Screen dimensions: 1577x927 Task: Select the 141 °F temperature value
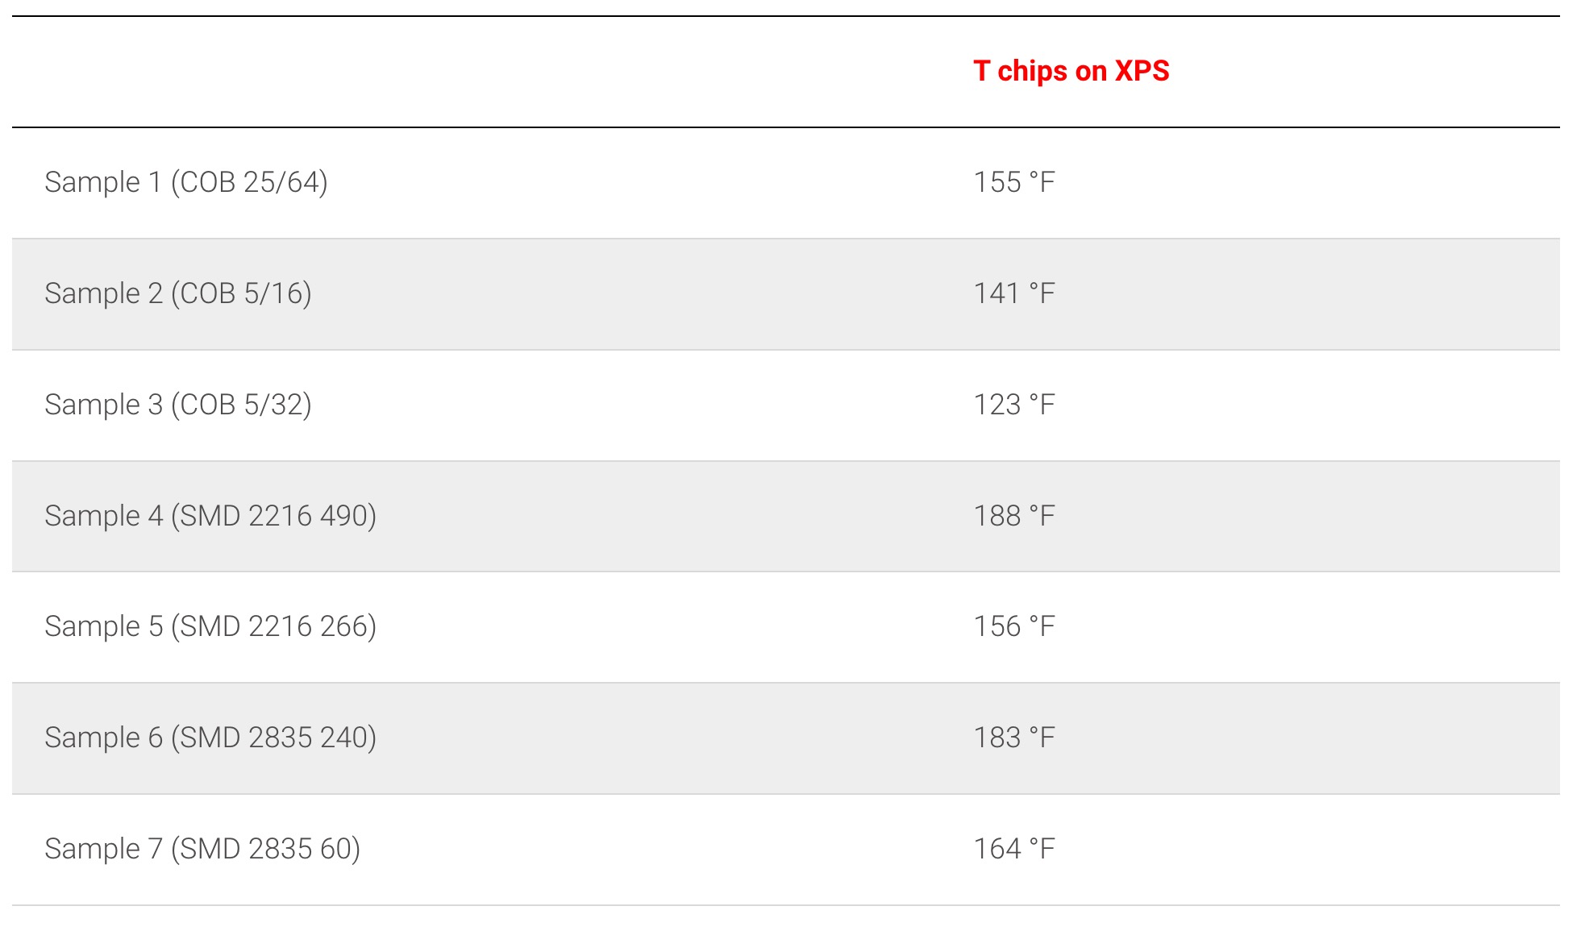click(x=1013, y=293)
